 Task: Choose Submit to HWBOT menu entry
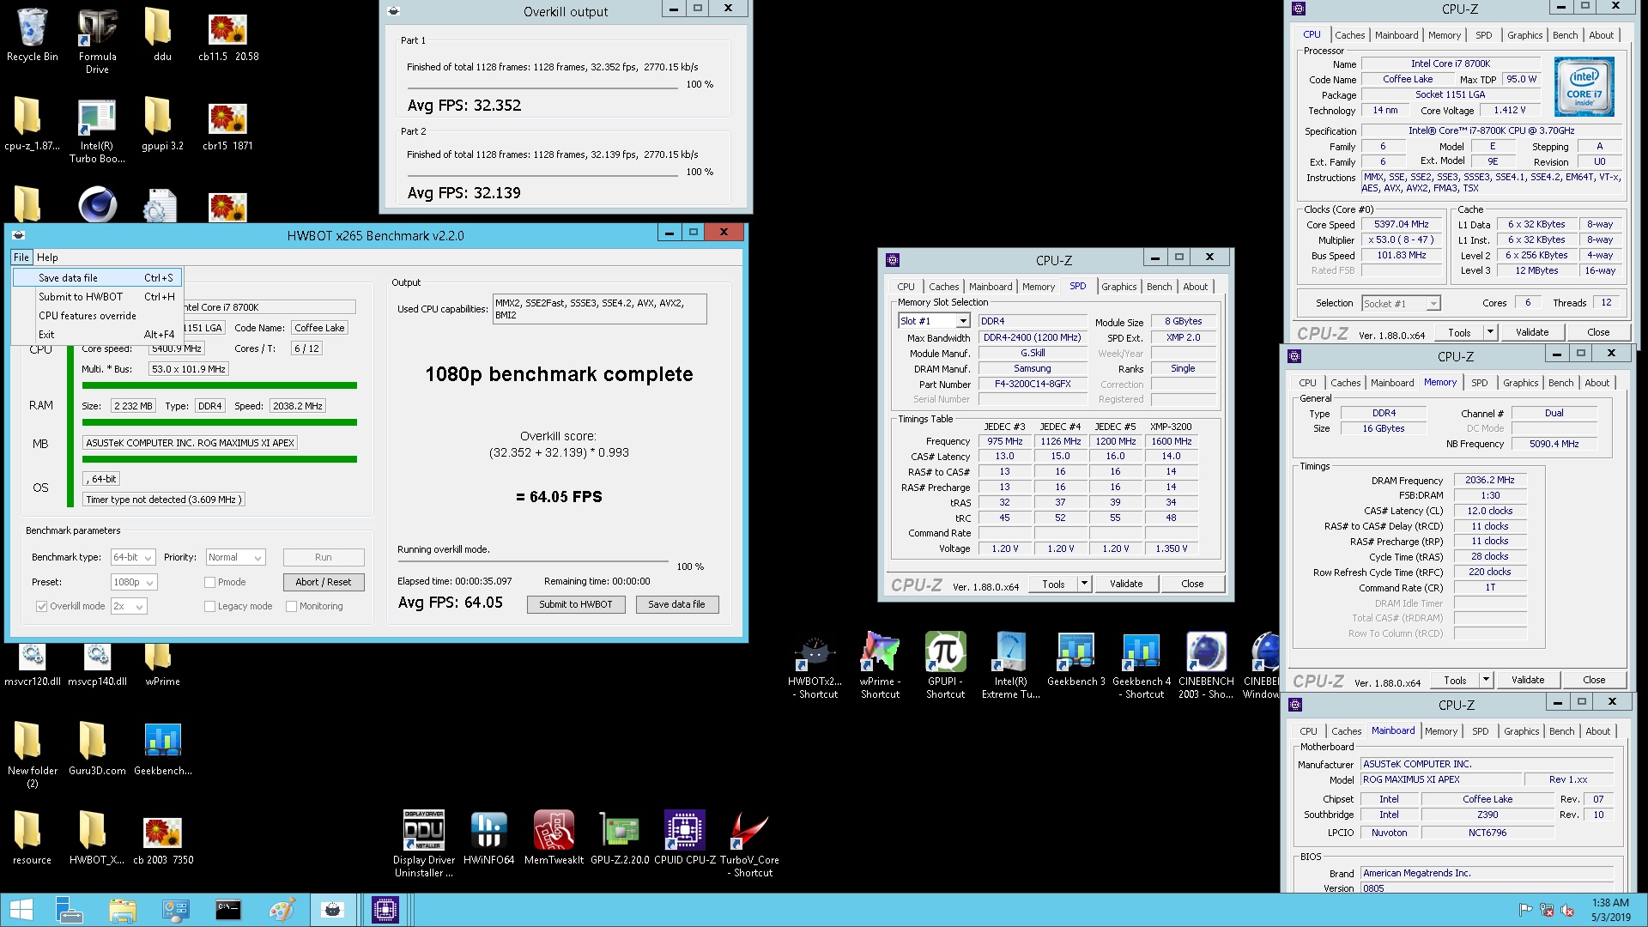pyautogui.click(x=97, y=297)
